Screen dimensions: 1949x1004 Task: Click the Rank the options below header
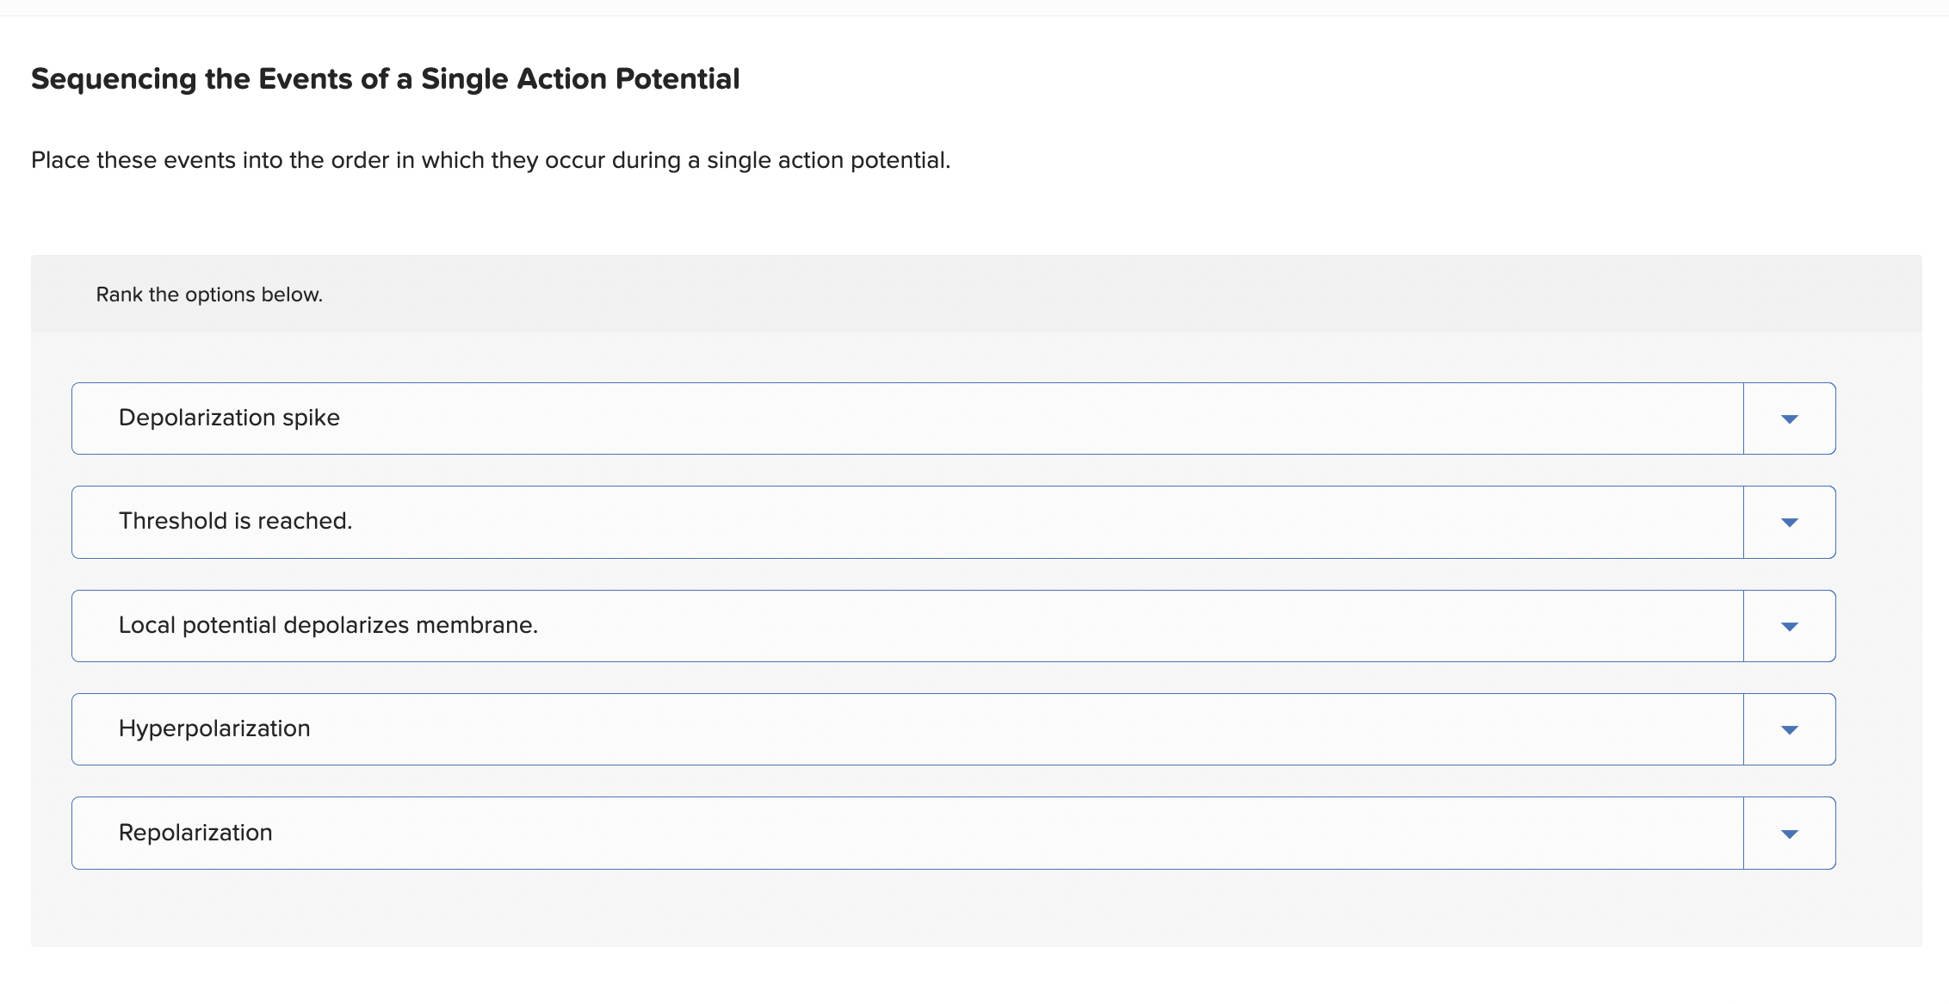pyautogui.click(x=208, y=294)
